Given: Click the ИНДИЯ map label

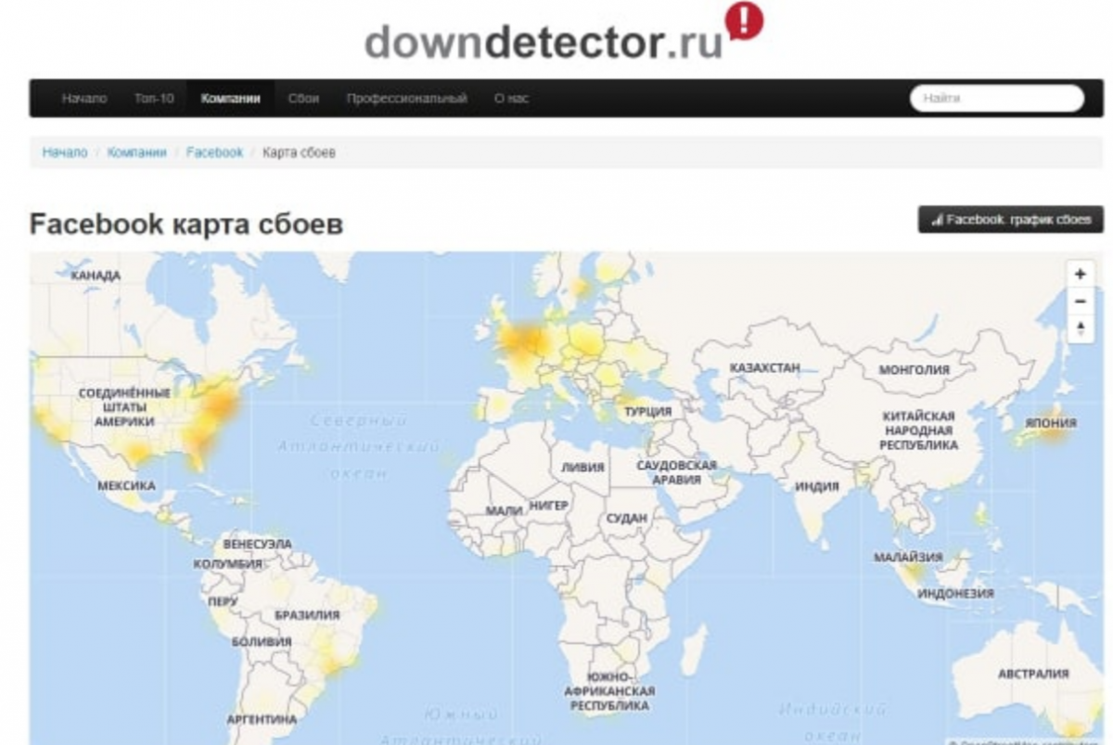Looking at the screenshot, I should [x=816, y=486].
